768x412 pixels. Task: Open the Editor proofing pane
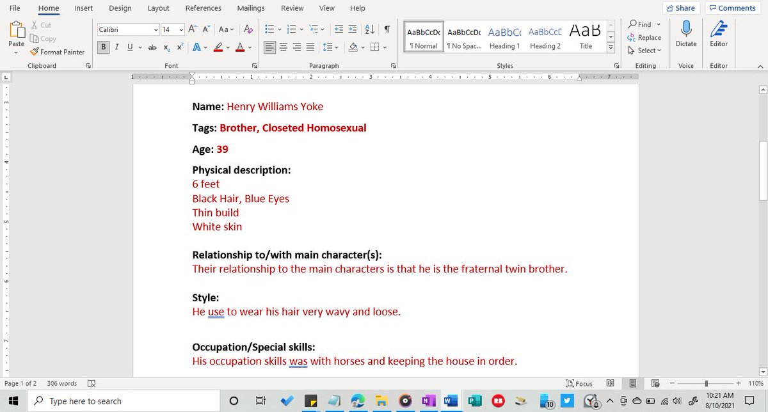[x=719, y=33]
